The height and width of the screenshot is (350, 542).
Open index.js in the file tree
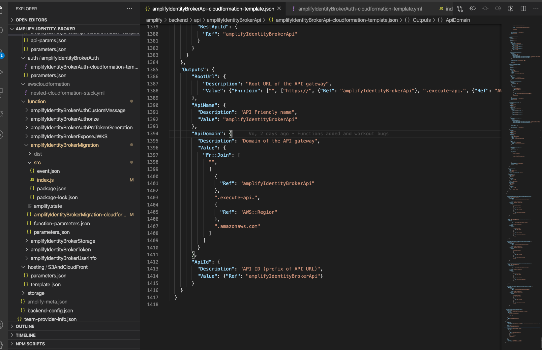click(x=45, y=180)
